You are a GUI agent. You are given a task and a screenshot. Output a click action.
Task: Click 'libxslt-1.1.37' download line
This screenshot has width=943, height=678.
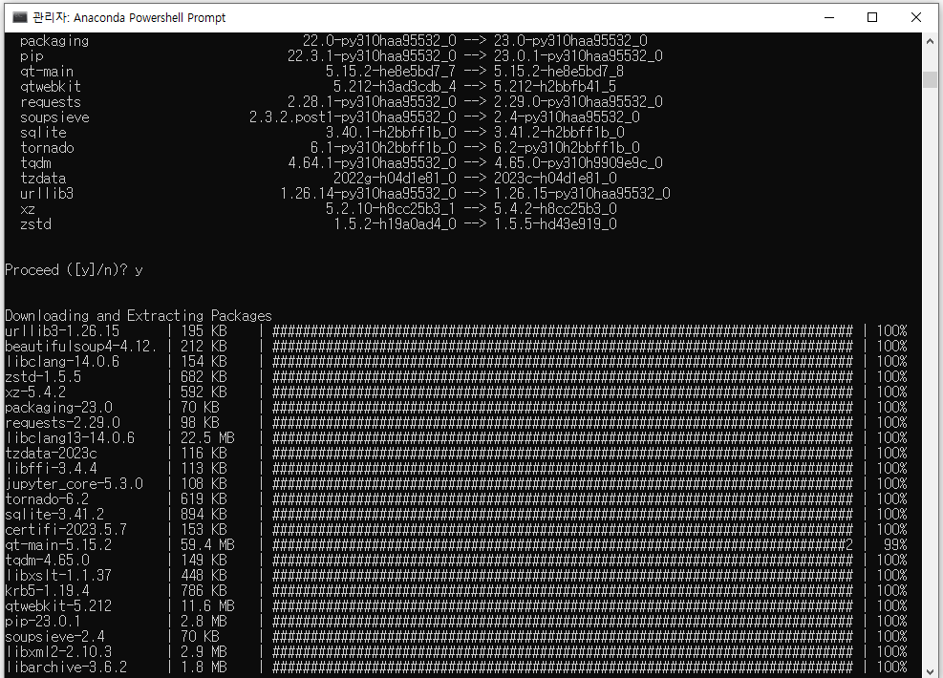[x=456, y=576]
